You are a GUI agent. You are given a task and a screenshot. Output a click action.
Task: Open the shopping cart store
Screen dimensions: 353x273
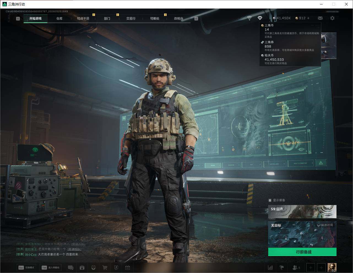pyautogui.click(x=105, y=267)
